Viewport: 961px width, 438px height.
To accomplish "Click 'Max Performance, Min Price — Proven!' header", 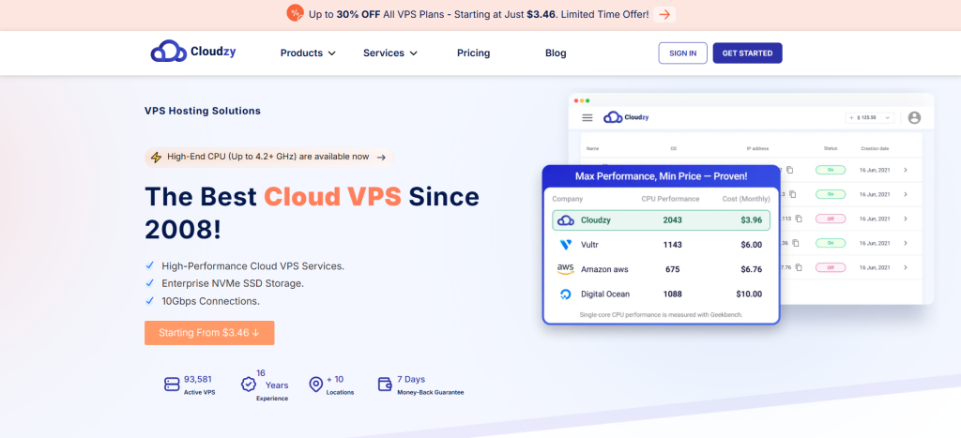I will tap(661, 176).
